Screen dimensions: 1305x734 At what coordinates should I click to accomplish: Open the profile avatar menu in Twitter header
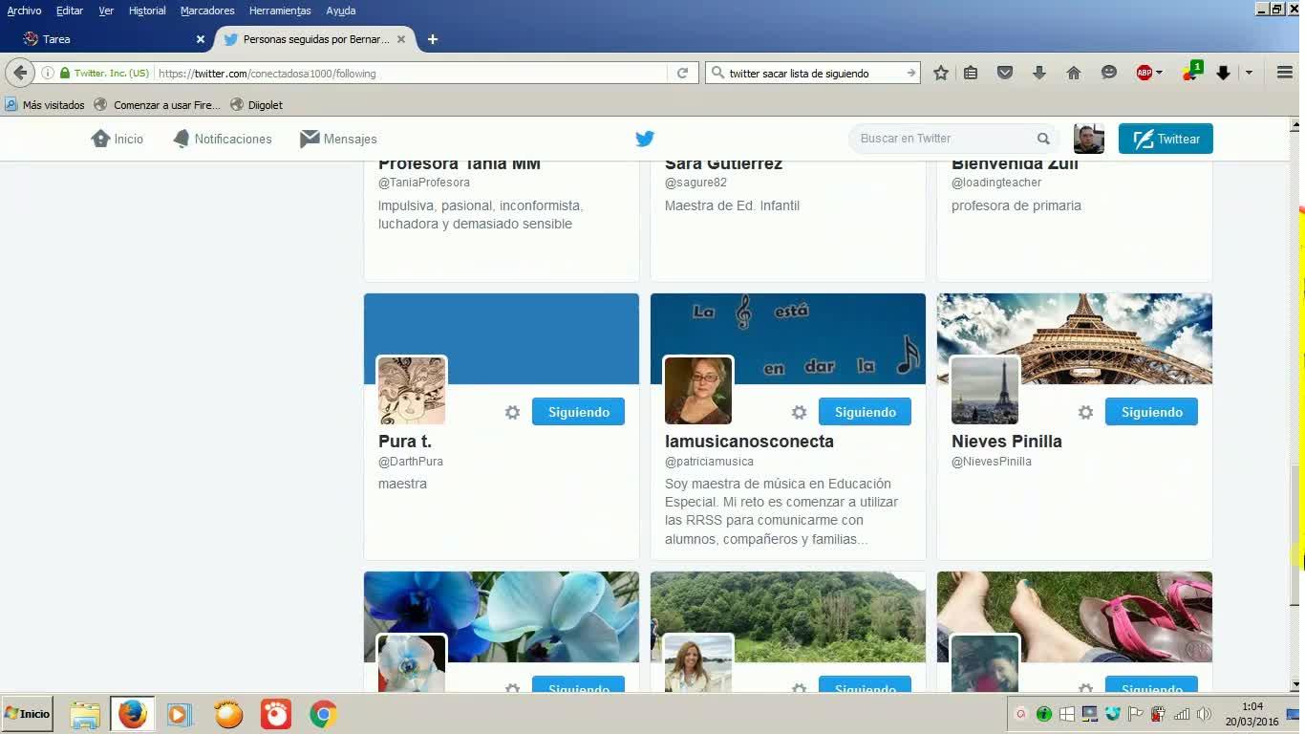[1089, 139]
